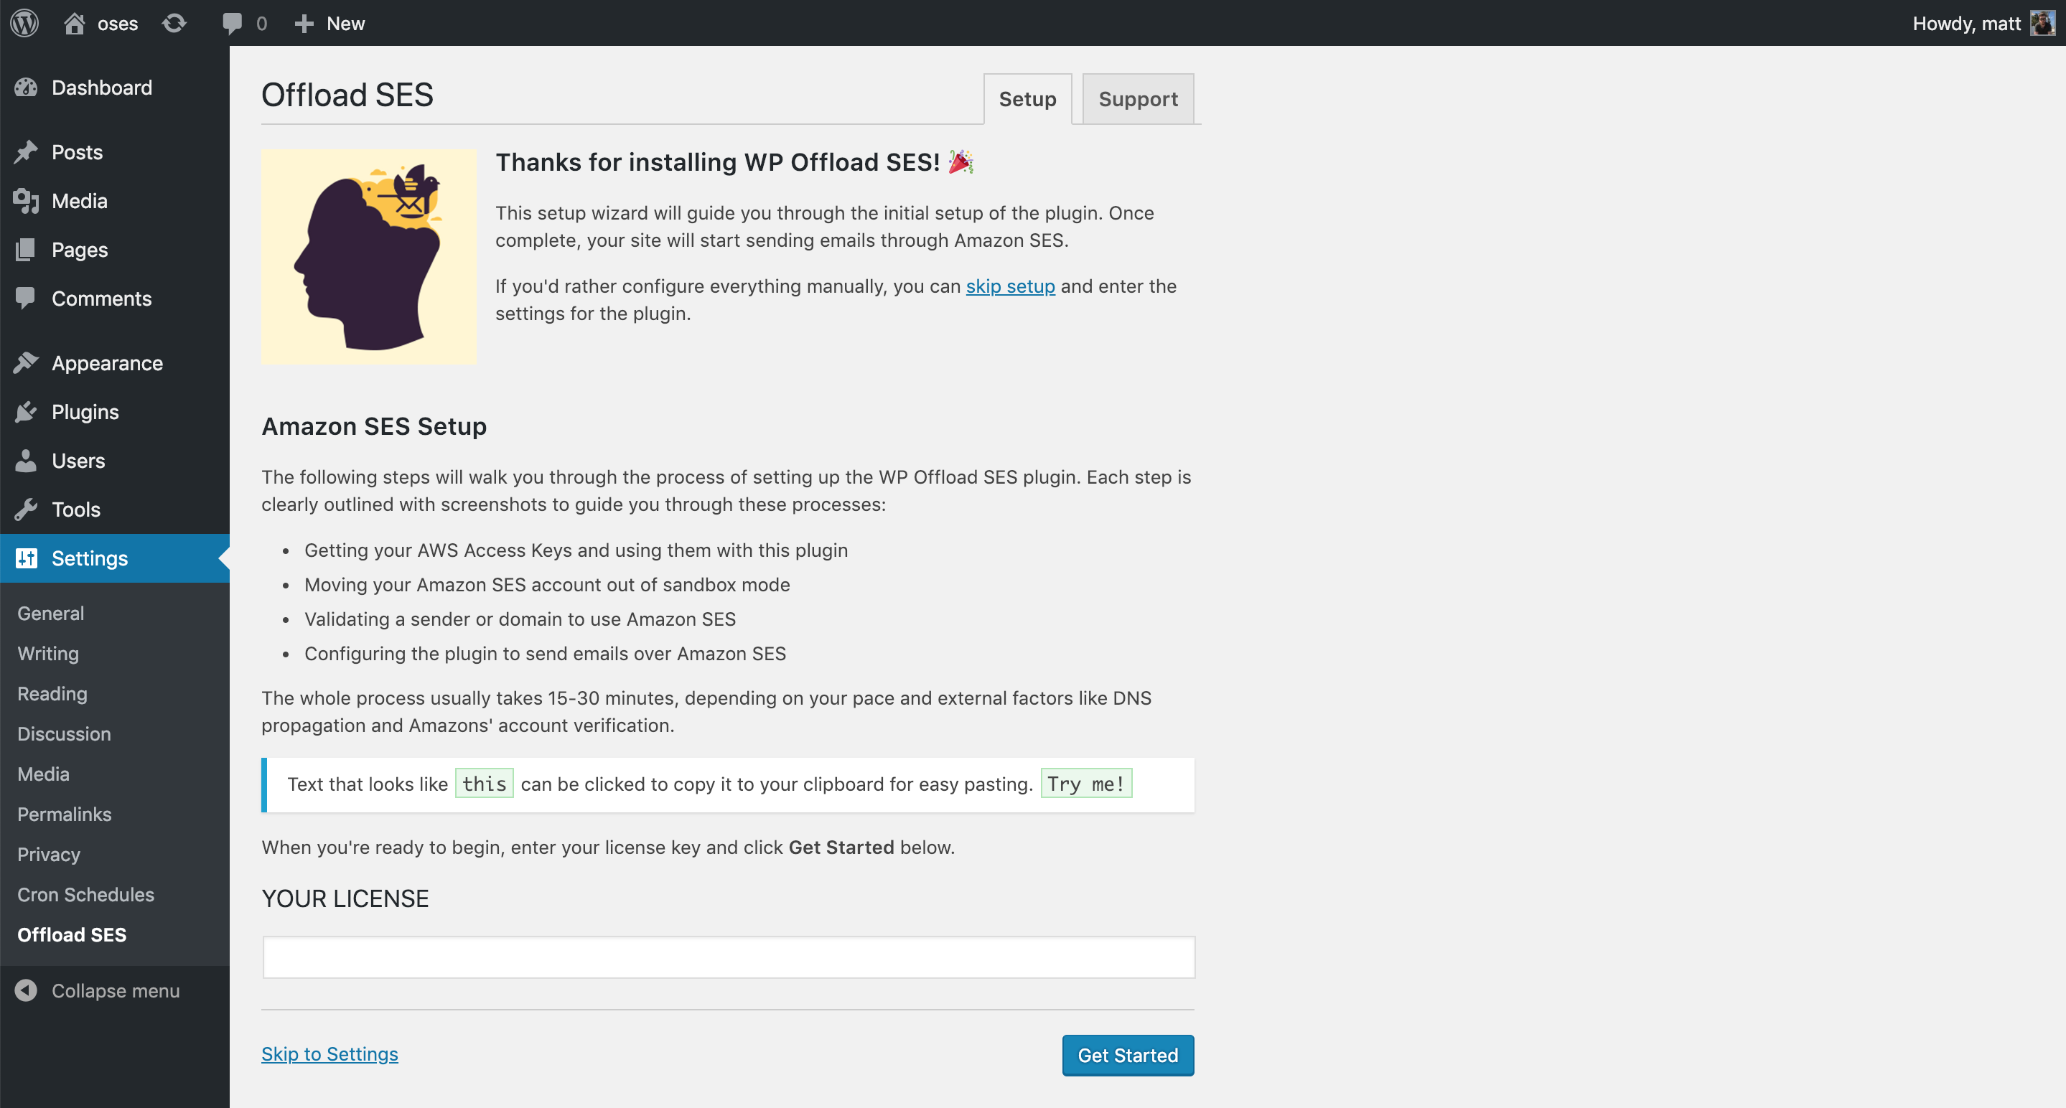Open Discussion settings submenu
The image size is (2066, 1108).
tap(64, 733)
